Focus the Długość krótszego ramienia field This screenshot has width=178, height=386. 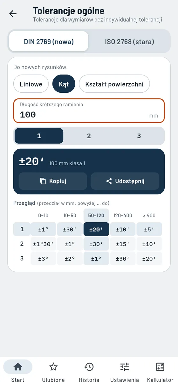89,111
